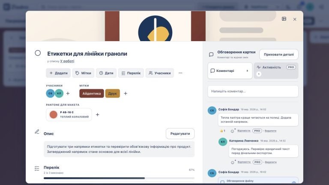Click the checklist progress bar
329x185 pixels.
tap(119, 178)
